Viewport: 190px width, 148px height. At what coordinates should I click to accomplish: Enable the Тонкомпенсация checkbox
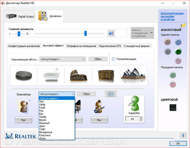(113, 59)
